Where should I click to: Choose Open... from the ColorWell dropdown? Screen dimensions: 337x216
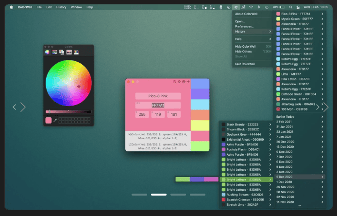point(253,21)
